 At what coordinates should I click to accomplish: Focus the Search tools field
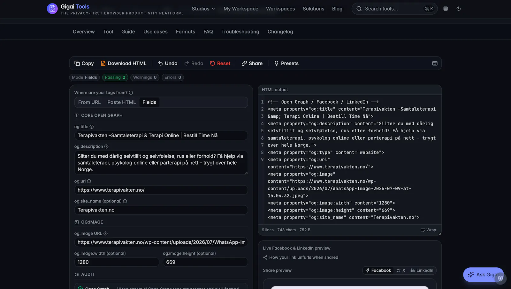(x=394, y=9)
